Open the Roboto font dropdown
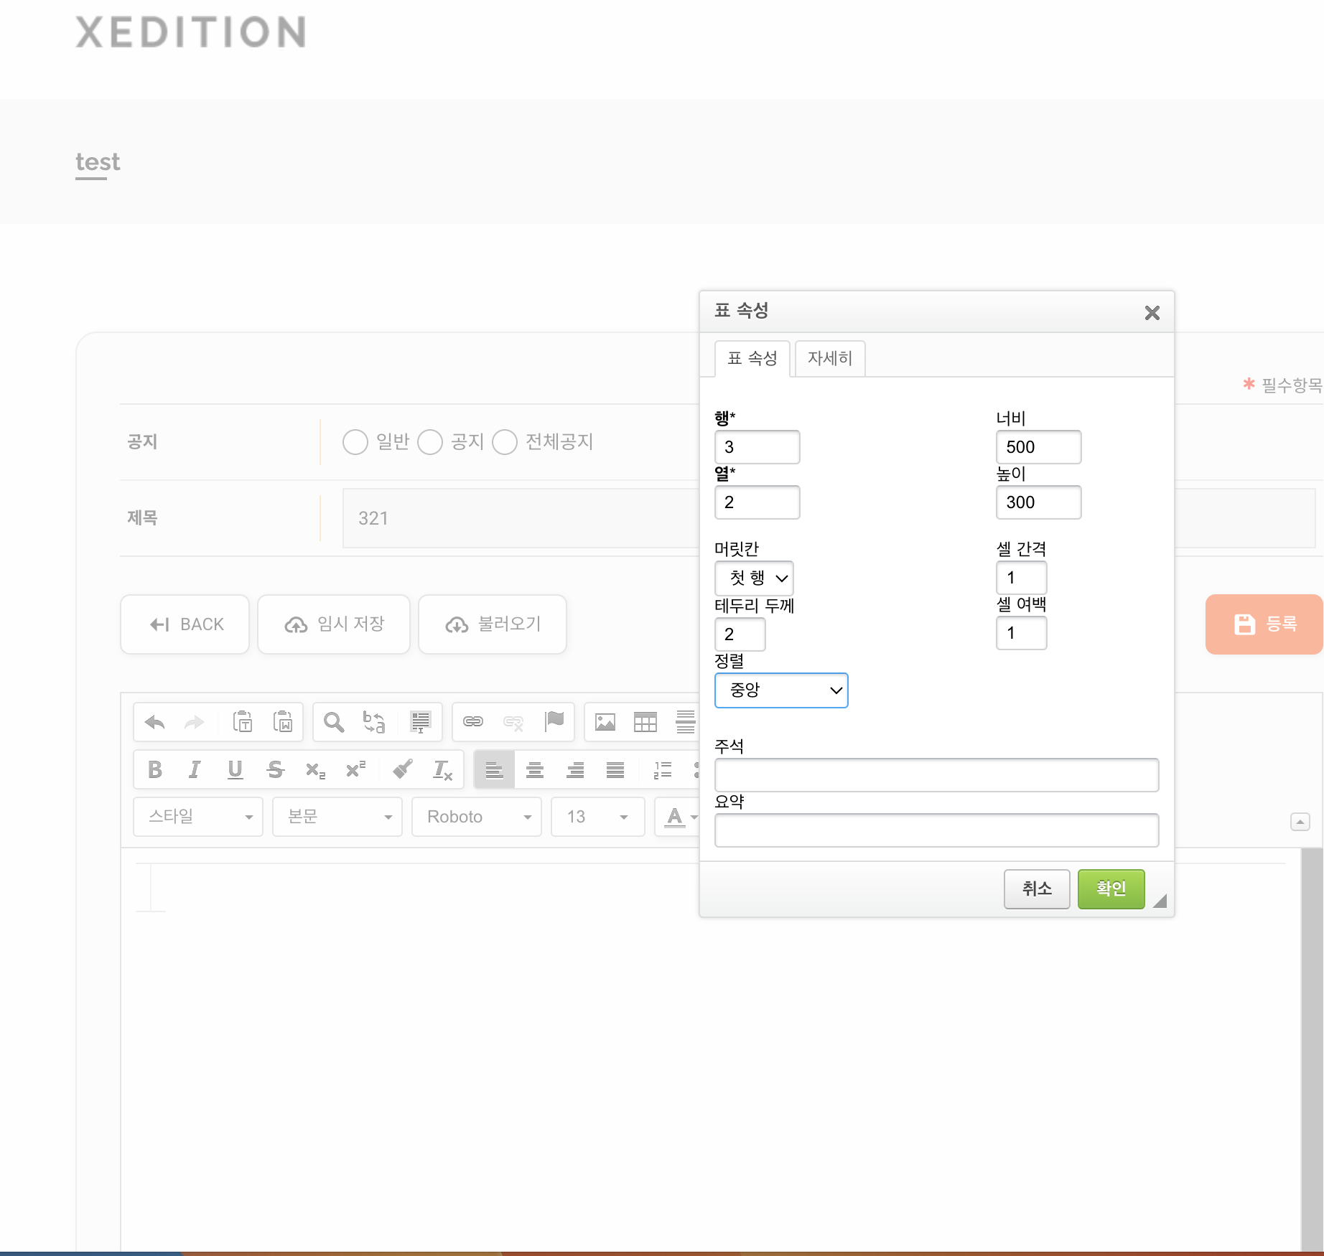 (477, 817)
